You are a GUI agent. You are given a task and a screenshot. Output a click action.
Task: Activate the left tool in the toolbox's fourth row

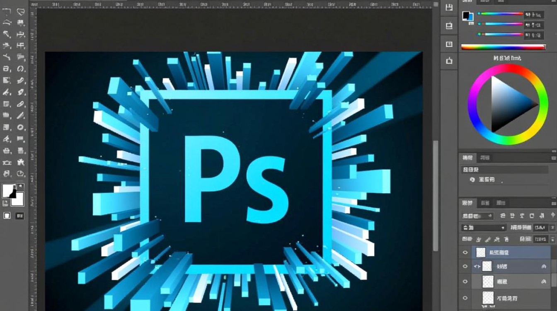(x=7, y=46)
